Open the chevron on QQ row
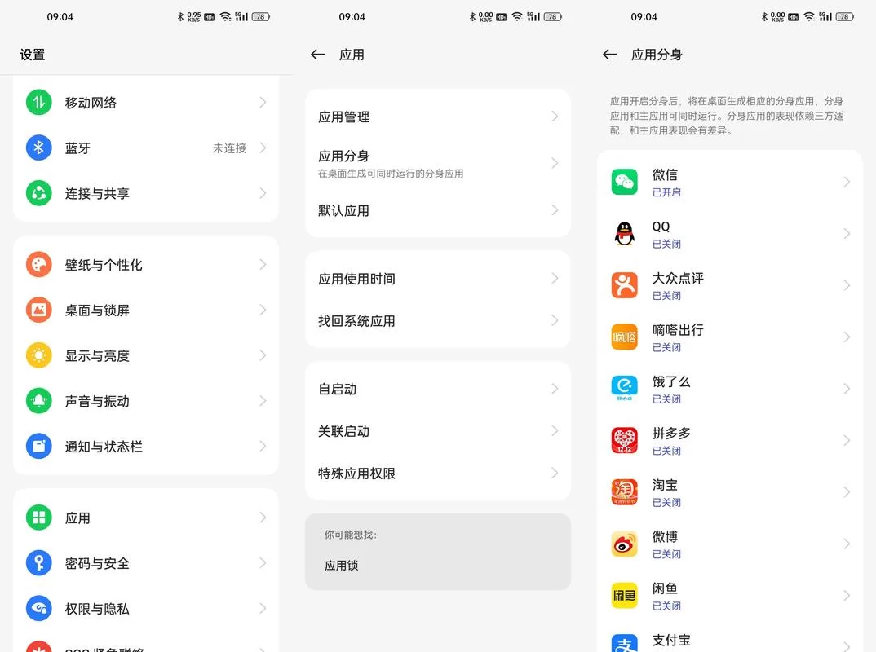This screenshot has height=652, width=876. point(847,233)
